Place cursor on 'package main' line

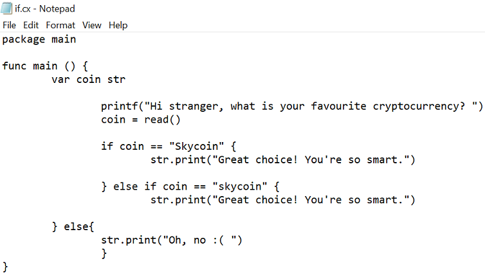39,39
